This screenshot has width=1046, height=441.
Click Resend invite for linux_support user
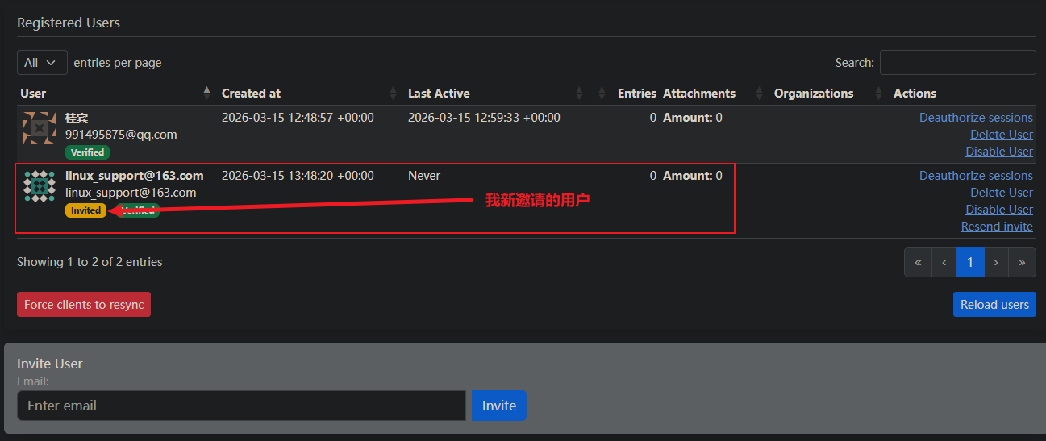pos(997,227)
